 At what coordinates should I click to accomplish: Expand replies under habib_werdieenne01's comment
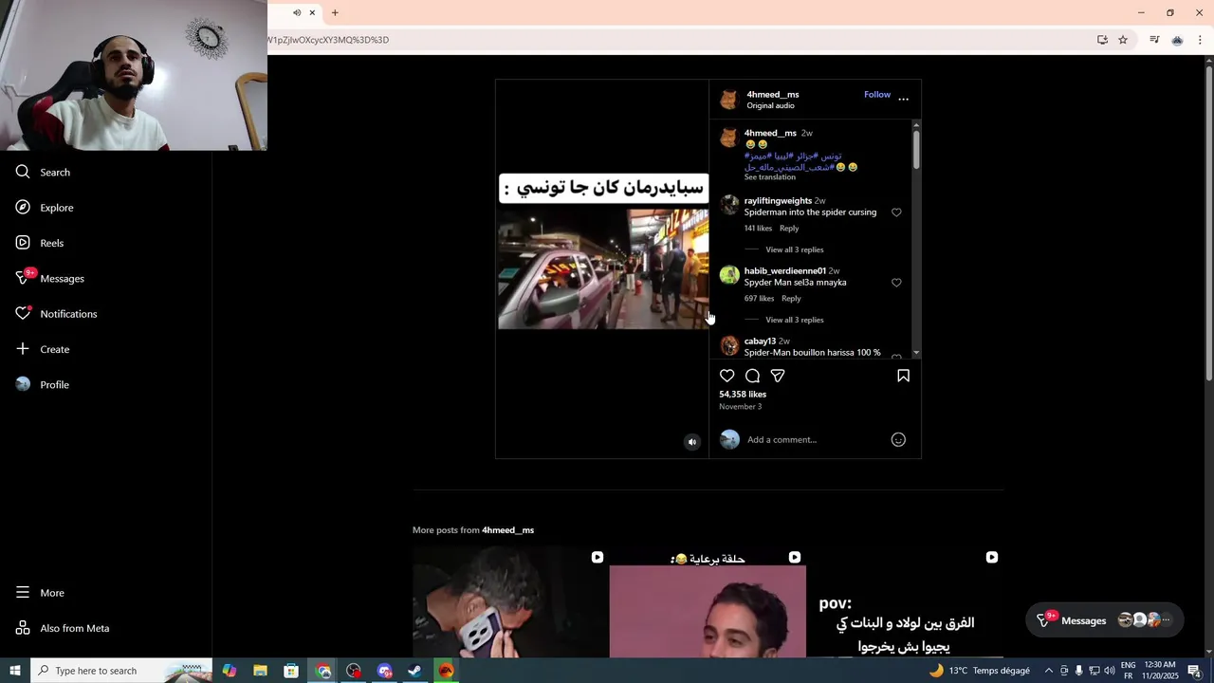794,320
